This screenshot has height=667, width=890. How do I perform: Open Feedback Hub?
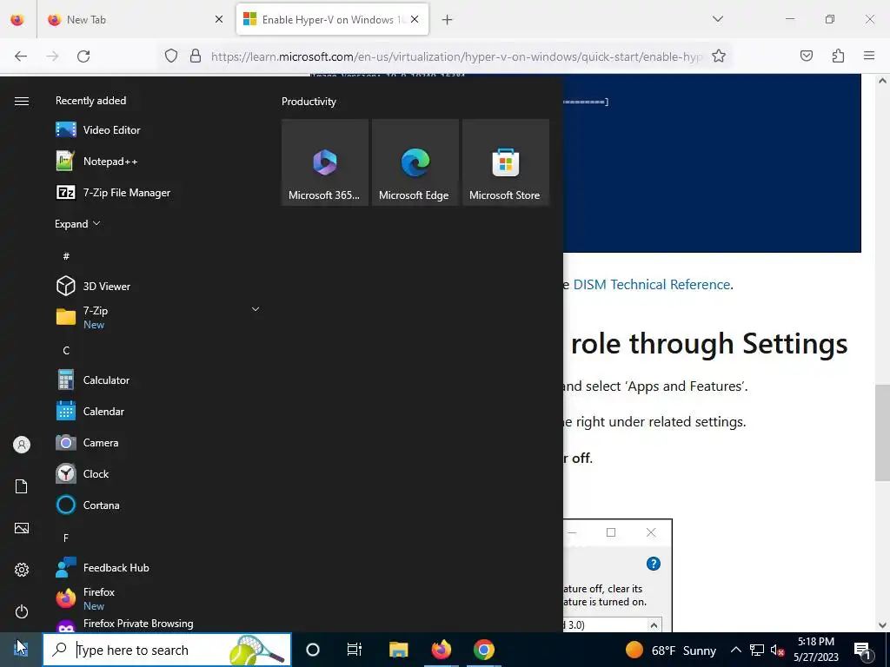click(156, 568)
